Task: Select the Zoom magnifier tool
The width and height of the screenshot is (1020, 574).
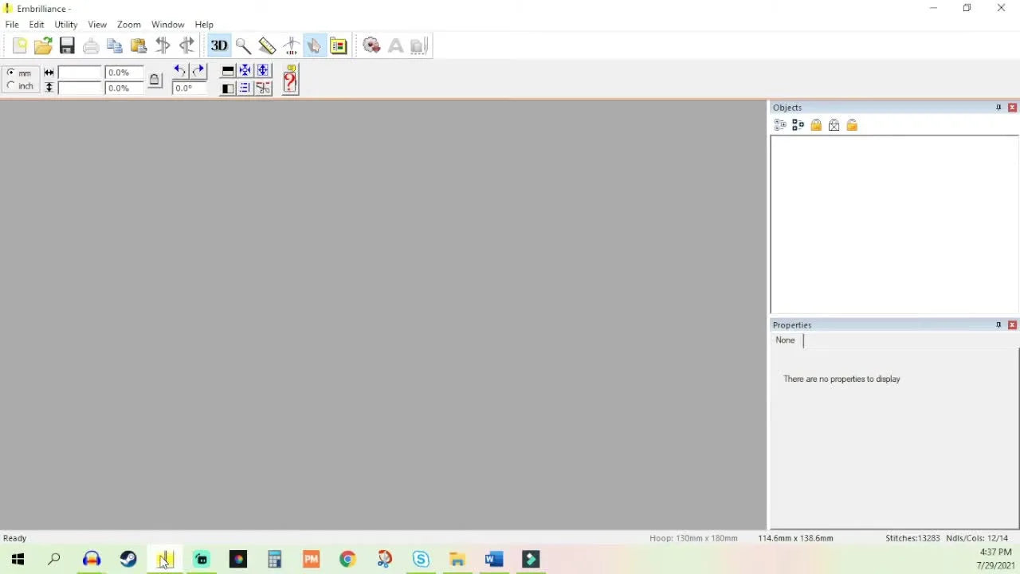Action: [243, 45]
